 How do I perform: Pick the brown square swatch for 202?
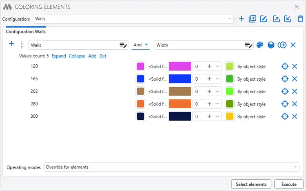[140, 91]
